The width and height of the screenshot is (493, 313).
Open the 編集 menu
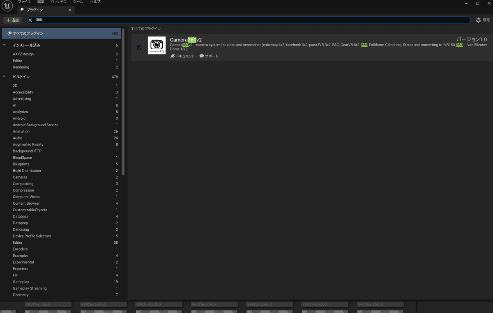[41, 2]
